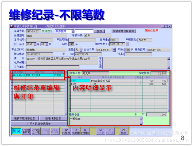Go to previous record with C-PgUp 上一笔
This screenshot has width=193, height=146.
[x=36, y=131]
